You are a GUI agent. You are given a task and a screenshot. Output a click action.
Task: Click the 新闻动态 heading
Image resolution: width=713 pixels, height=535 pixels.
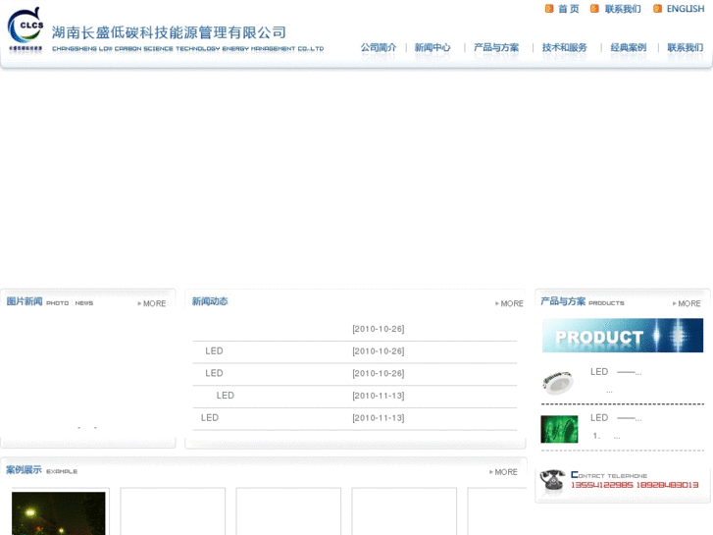tap(210, 301)
